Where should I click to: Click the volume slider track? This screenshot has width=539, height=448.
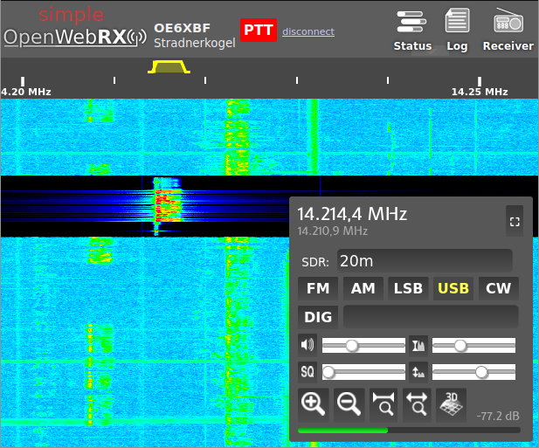[x=363, y=346]
